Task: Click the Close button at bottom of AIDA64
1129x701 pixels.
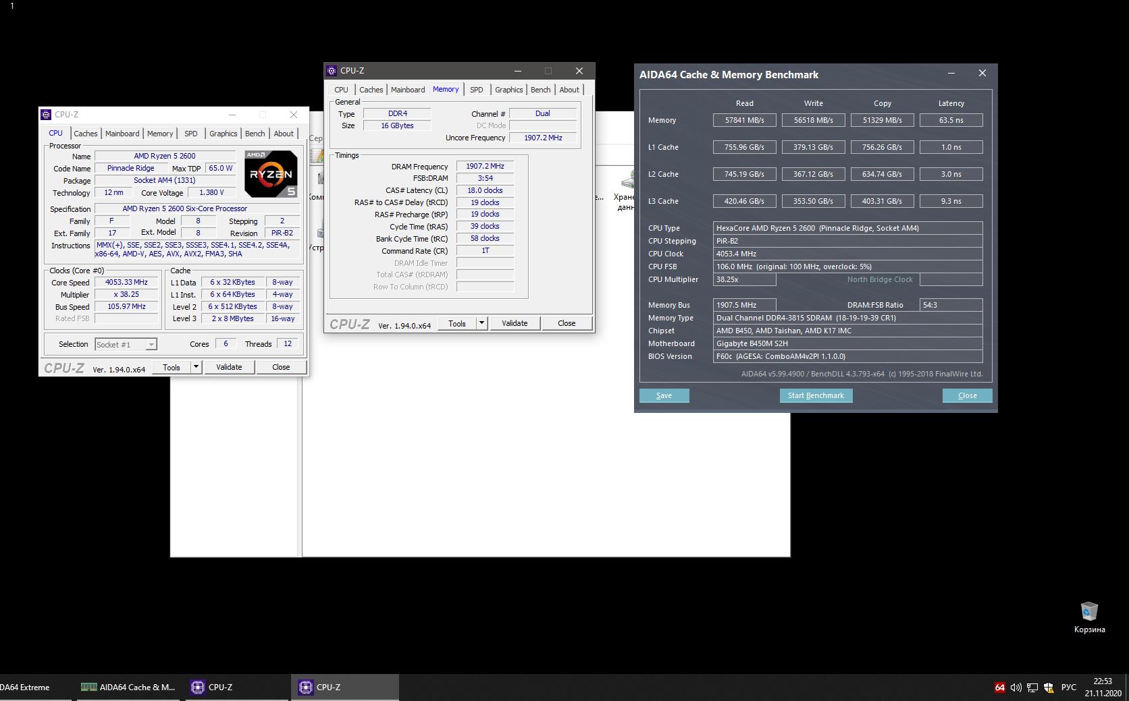Action: point(968,395)
